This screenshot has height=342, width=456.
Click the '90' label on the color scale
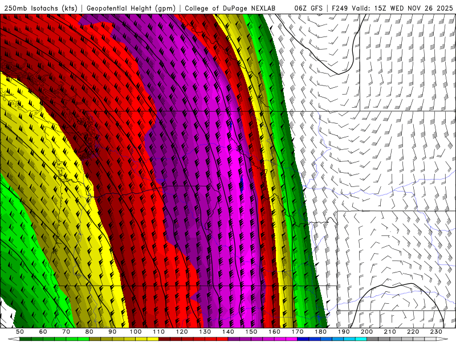point(112,332)
